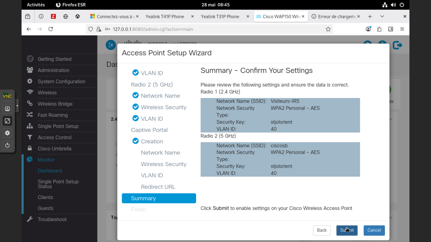Click the Radio 2 (5 GHz) wizard heading
The height and width of the screenshot is (242, 431).
point(152,84)
